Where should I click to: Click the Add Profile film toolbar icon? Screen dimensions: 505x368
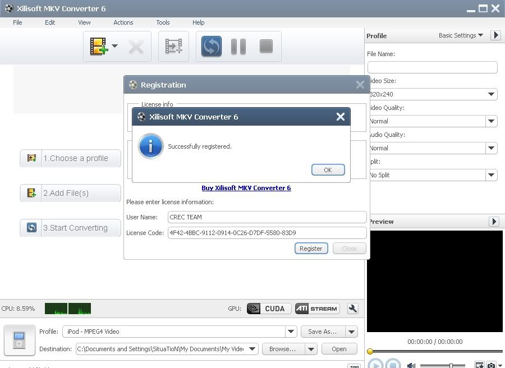point(173,46)
